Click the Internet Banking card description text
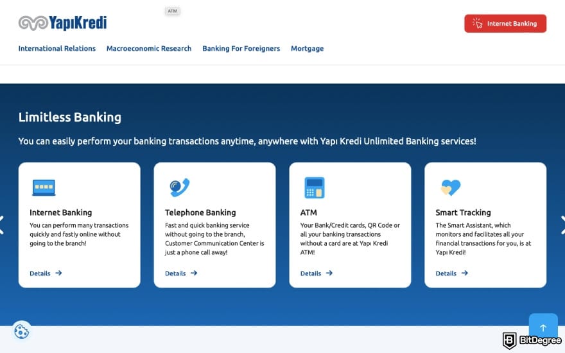This screenshot has width=565, height=353. 79,234
